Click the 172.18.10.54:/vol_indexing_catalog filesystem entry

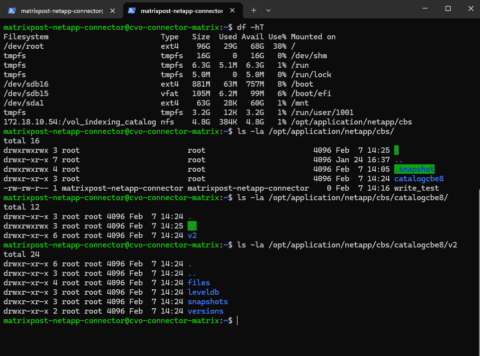[x=80, y=122]
